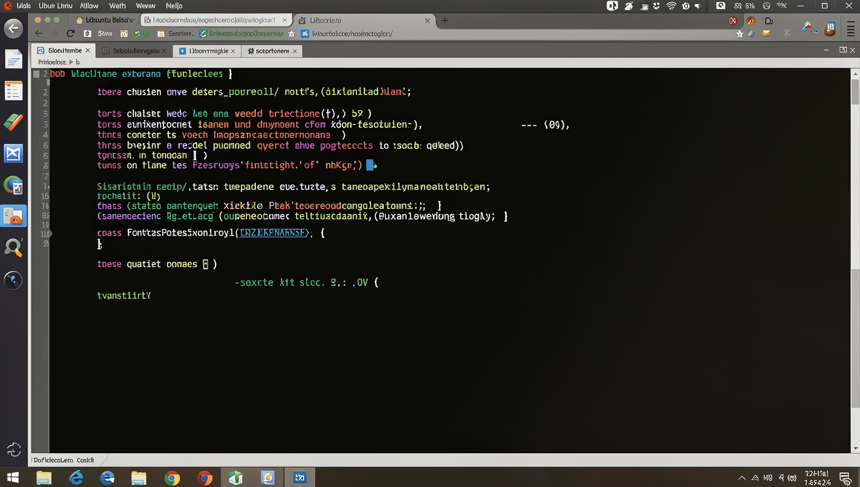The image size is (860, 487).
Task: Click the taskbar clock
Action: coord(817,478)
